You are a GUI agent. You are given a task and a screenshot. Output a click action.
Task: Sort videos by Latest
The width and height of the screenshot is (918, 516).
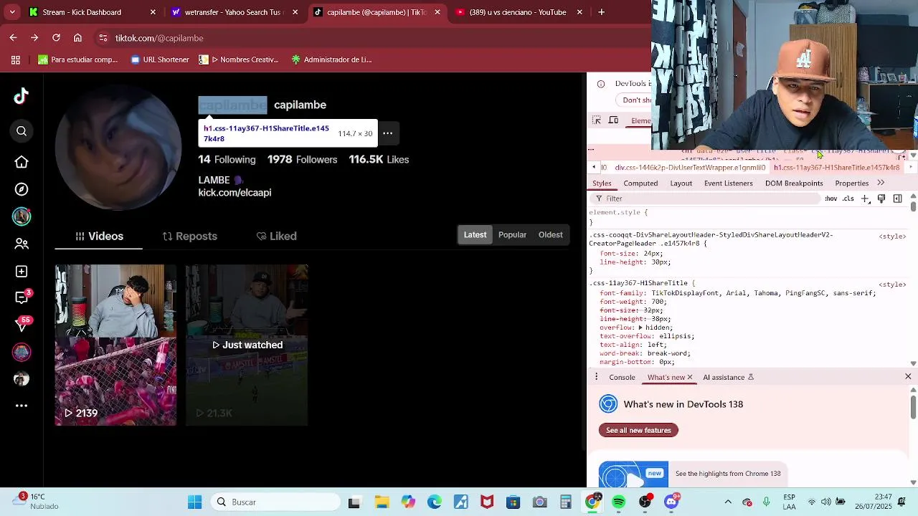coord(475,235)
